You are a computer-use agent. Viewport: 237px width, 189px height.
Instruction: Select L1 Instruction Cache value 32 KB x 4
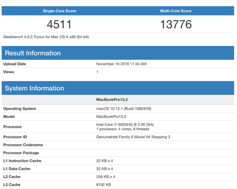tap(104, 161)
